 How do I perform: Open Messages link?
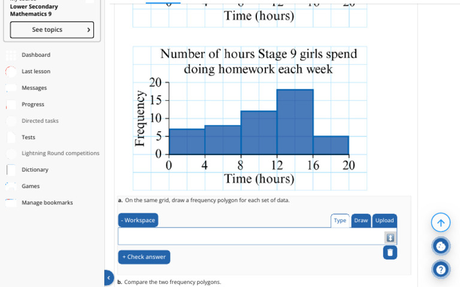pos(34,87)
